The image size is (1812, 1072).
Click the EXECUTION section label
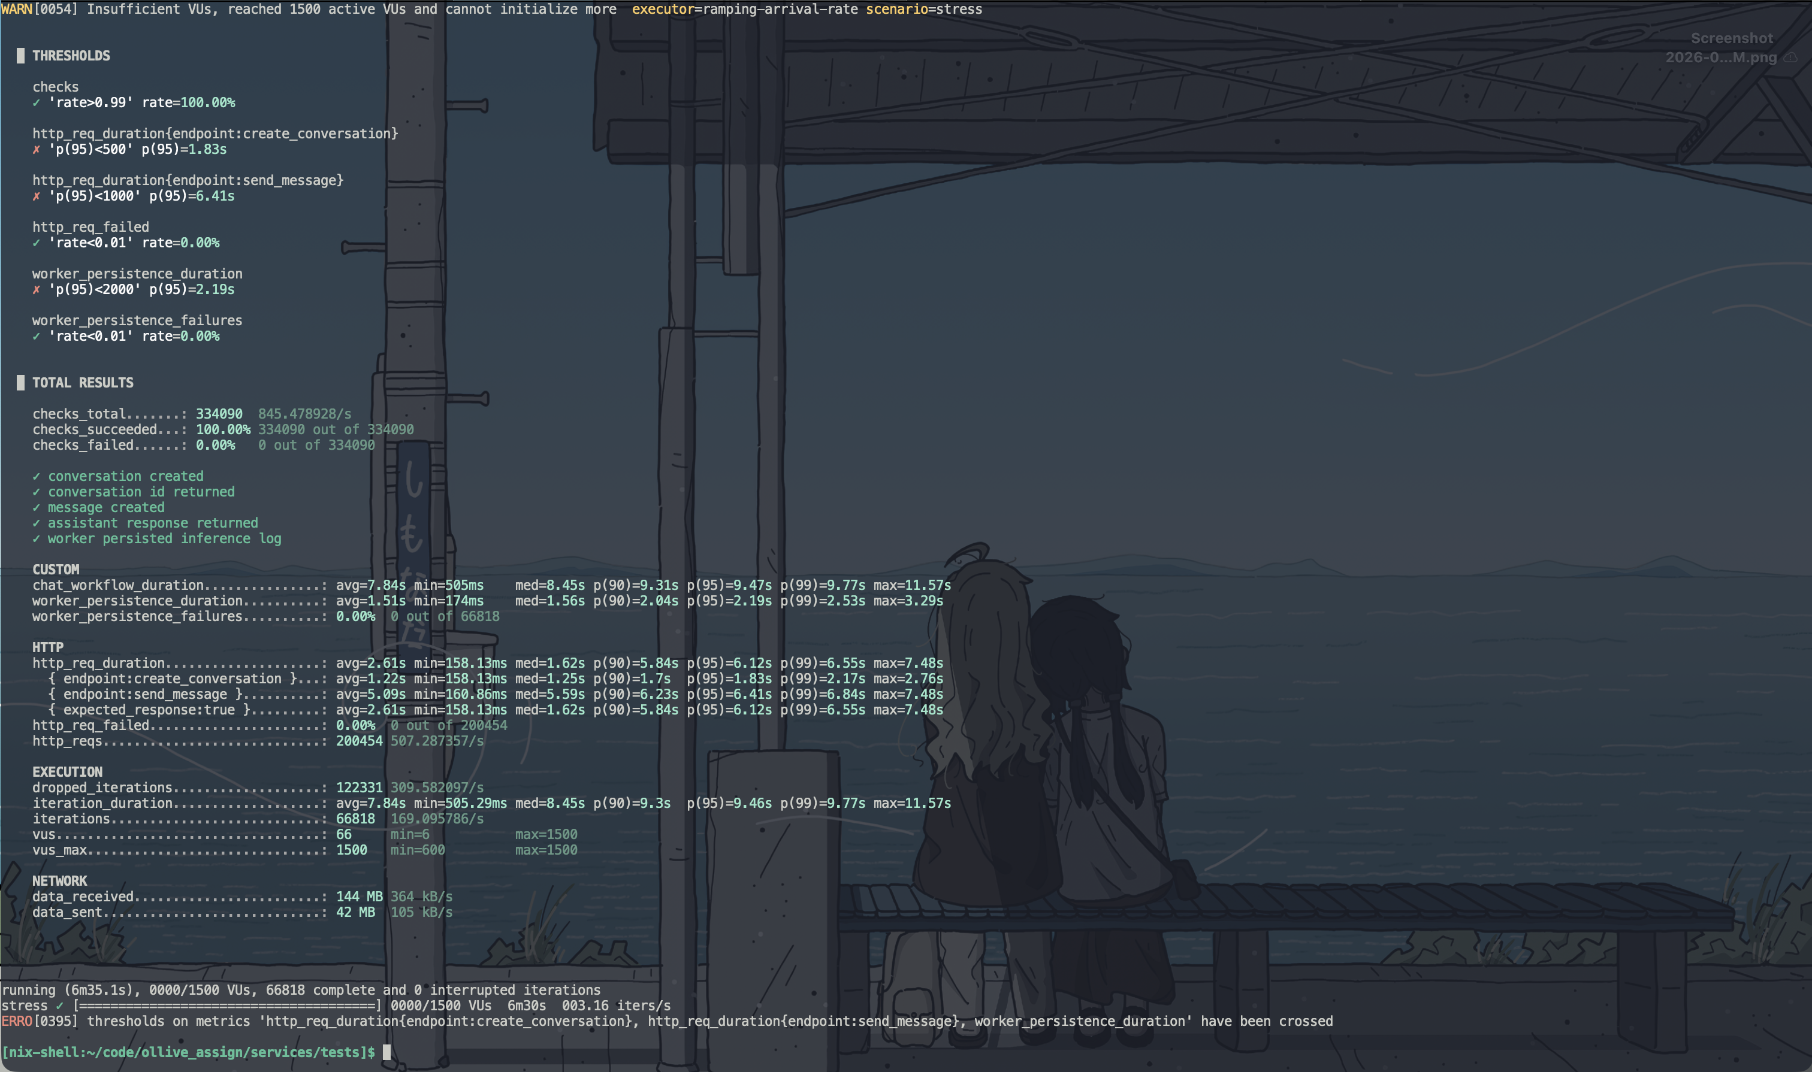(67, 772)
